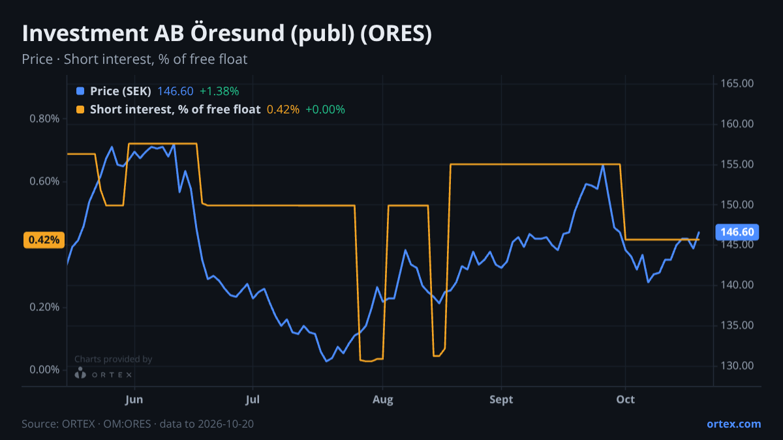Click the +0.00% short interest change value
Viewport: 783px width, 440px height.
(325, 110)
